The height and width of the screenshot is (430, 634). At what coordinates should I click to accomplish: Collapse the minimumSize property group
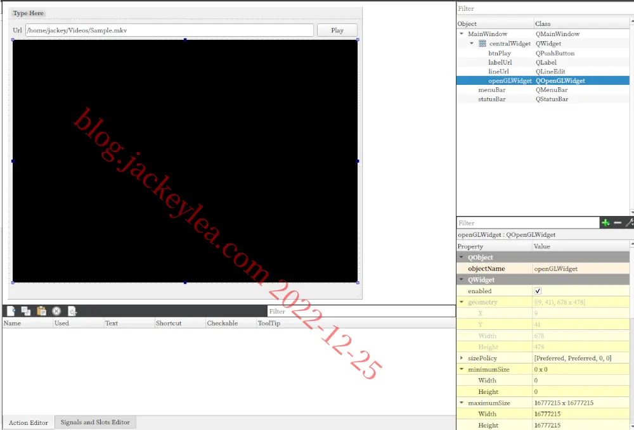pos(462,369)
